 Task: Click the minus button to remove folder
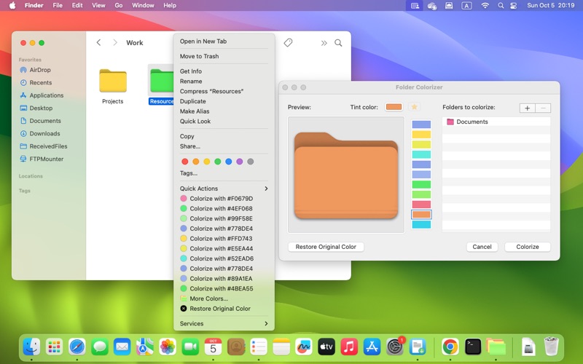tap(543, 108)
